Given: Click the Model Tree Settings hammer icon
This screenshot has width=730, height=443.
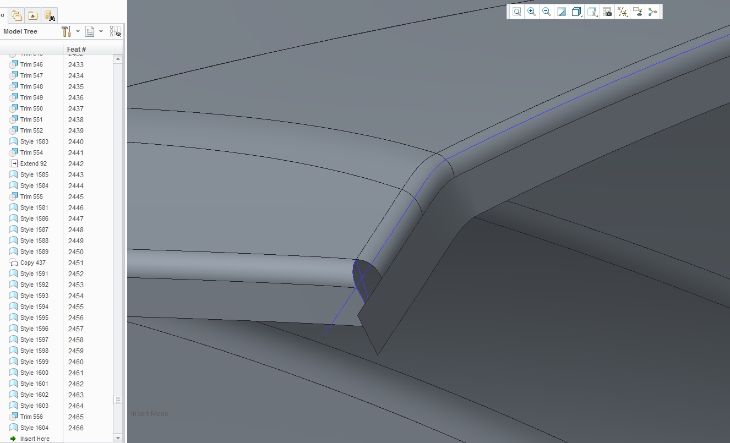Looking at the screenshot, I should point(66,31).
